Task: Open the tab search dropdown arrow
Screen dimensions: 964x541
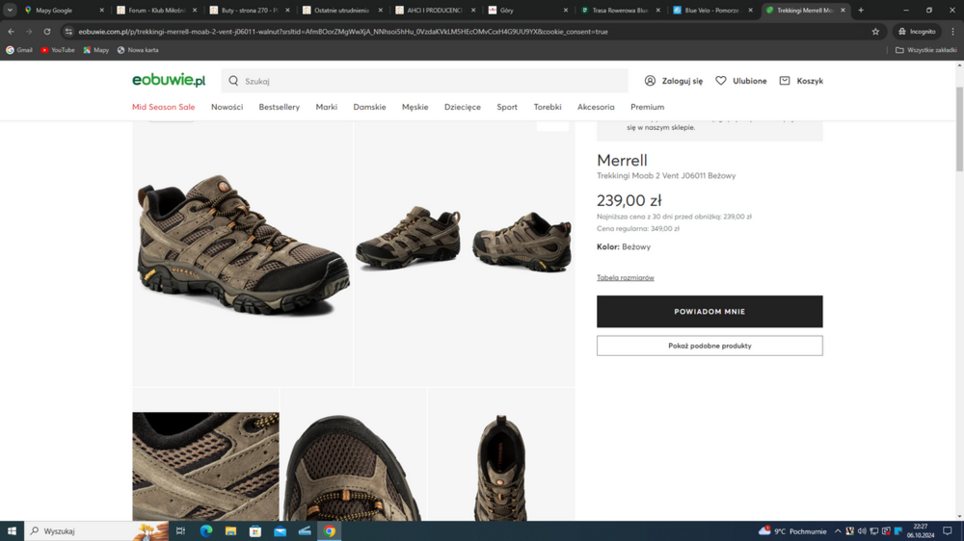Action: (x=10, y=11)
